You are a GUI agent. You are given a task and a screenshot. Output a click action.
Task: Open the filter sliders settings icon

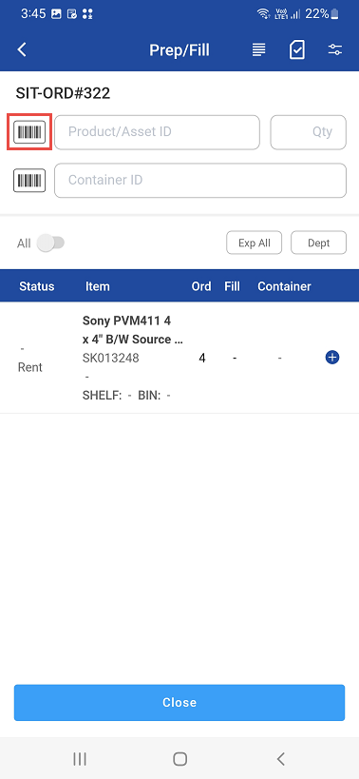[334, 49]
